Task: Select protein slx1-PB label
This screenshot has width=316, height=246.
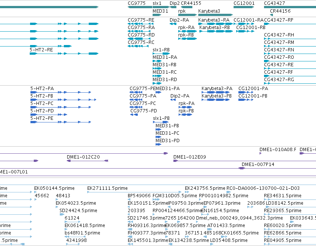Action: click(x=161, y=118)
